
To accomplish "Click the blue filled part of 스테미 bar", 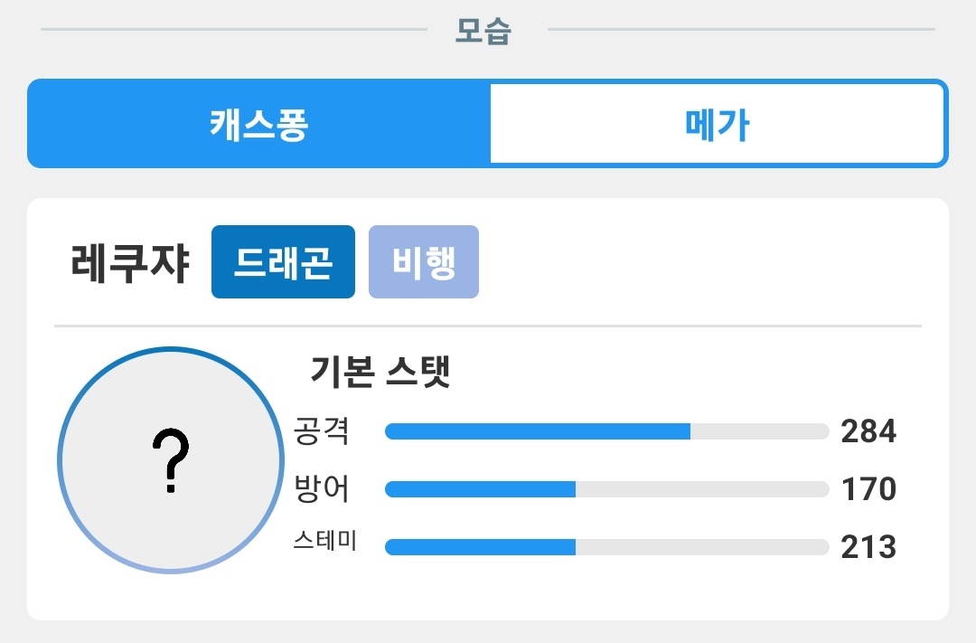I will pyautogui.click(x=480, y=547).
